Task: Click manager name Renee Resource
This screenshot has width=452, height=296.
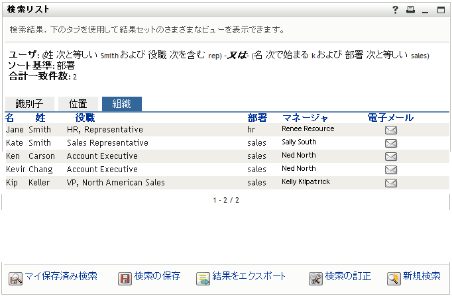Action: tap(308, 129)
